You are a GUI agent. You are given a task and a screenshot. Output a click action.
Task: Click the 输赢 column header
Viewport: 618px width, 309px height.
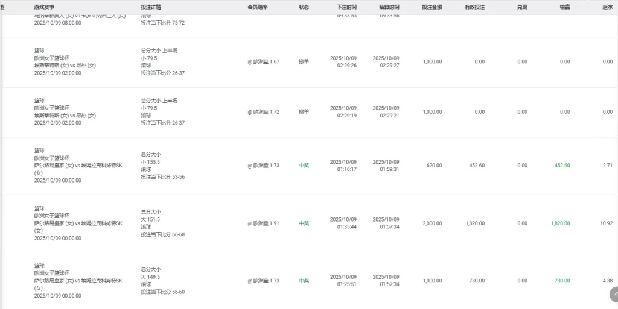564,7
